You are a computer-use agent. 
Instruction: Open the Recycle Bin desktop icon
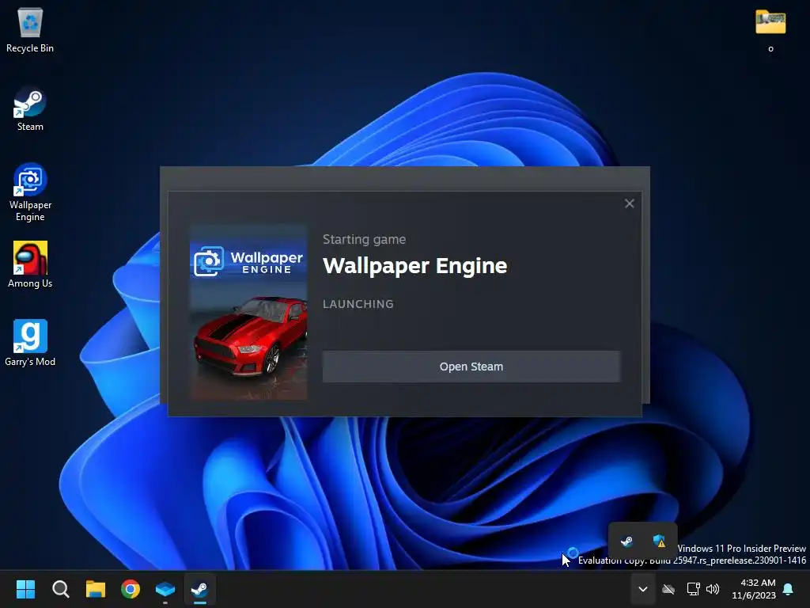click(x=30, y=30)
